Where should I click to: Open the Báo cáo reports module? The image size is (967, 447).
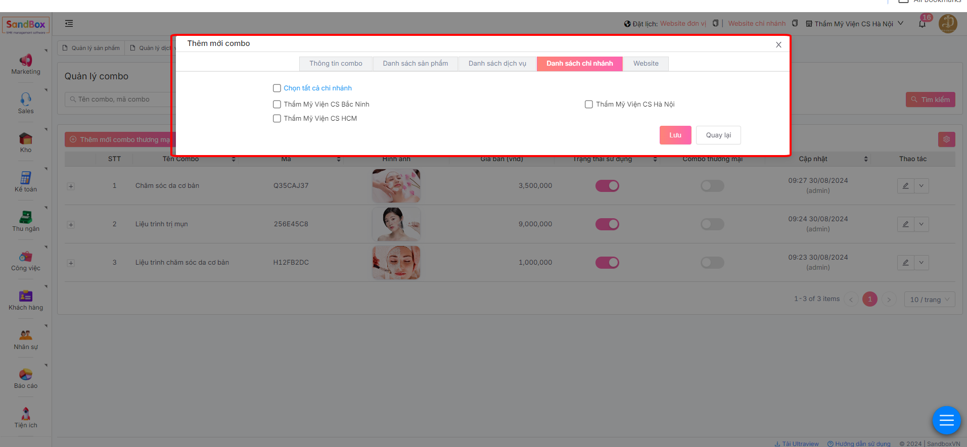(26, 378)
